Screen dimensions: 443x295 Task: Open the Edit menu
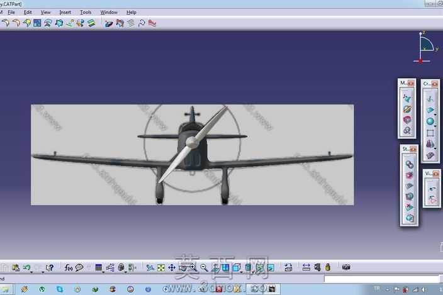[28, 13]
